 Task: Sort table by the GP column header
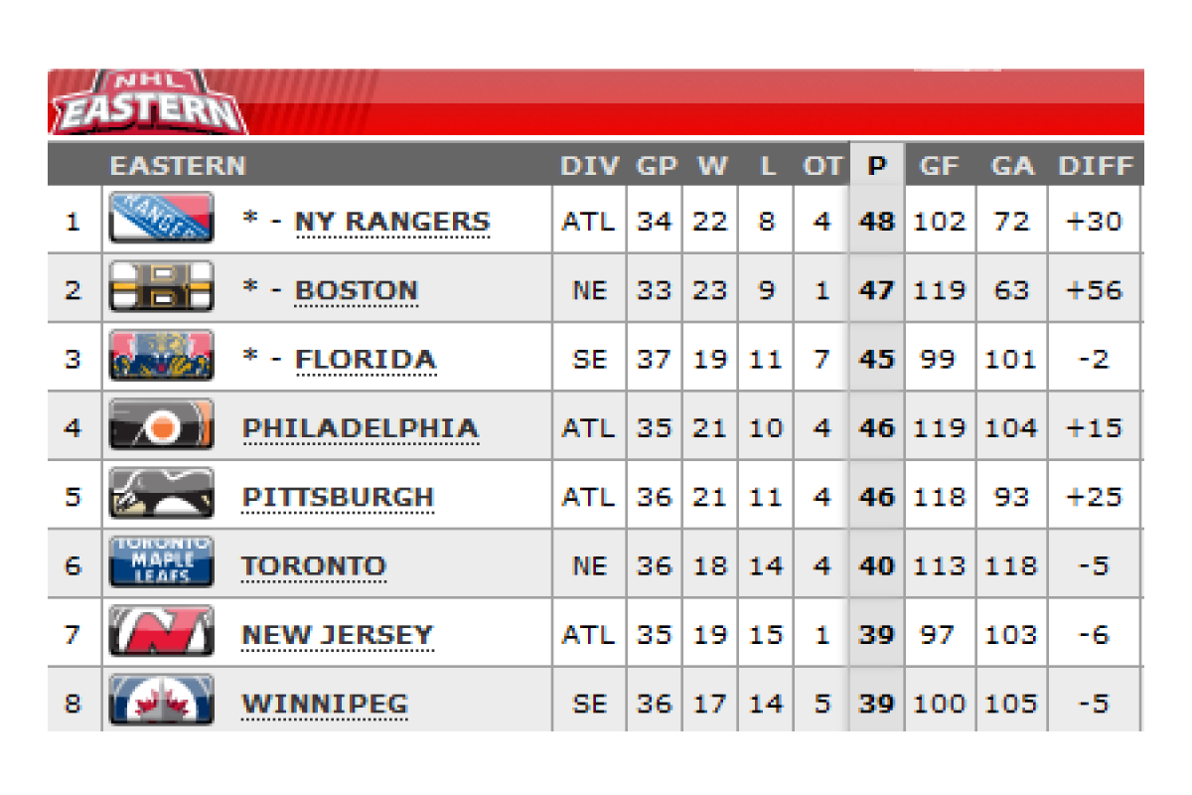[656, 165]
